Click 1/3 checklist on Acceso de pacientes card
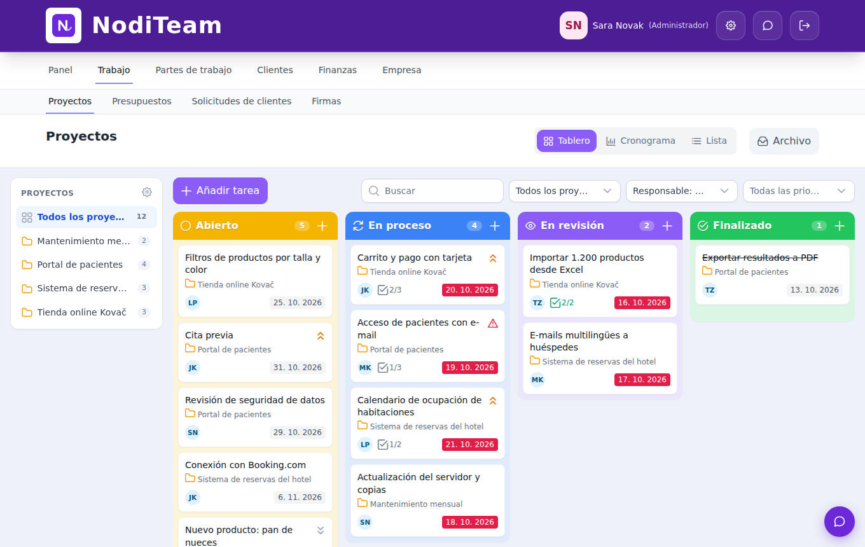The height and width of the screenshot is (547, 865). point(390,368)
